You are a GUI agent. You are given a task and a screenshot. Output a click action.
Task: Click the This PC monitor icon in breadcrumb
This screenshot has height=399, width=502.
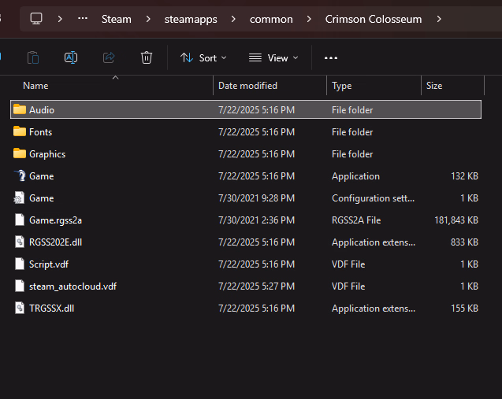pyautogui.click(x=36, y=19)
